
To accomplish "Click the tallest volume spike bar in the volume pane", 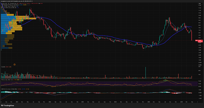I will tap(145, 72).
